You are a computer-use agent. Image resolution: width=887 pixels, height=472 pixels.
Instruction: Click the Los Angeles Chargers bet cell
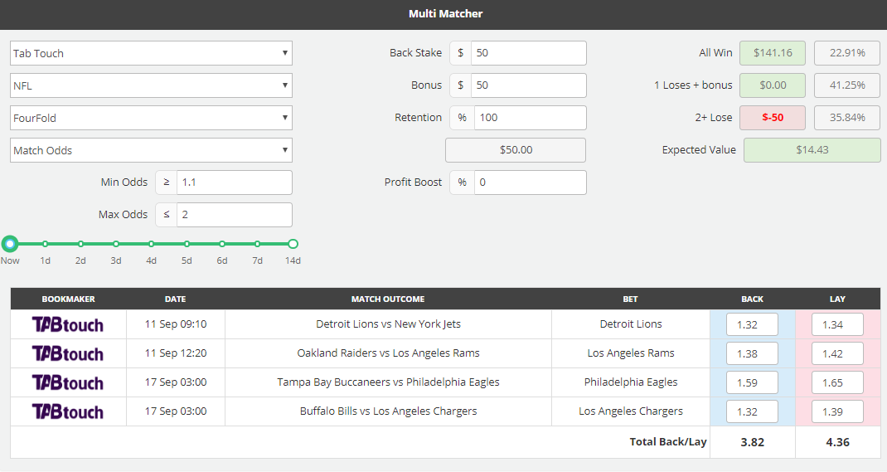coord(631,411)
